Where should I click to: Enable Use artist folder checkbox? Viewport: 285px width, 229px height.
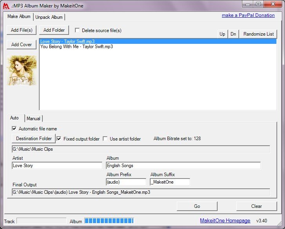105,139
